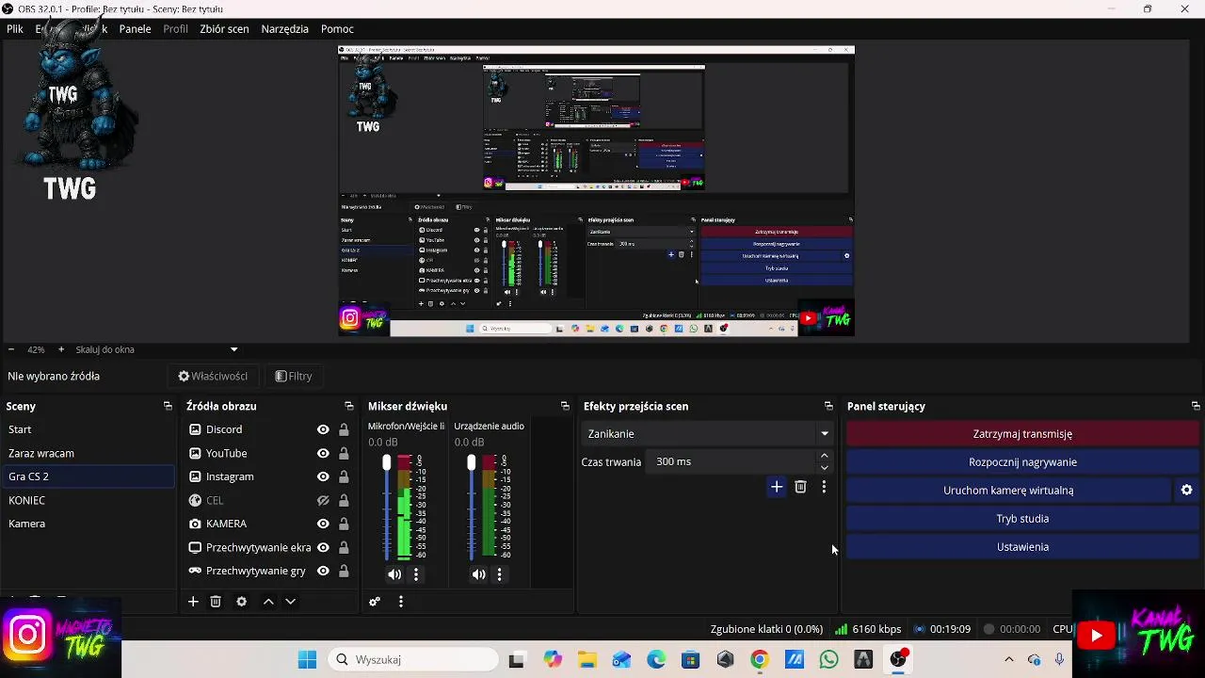Zoom in the preview with plus icon
1205x678 pixels.
point(61,349)
